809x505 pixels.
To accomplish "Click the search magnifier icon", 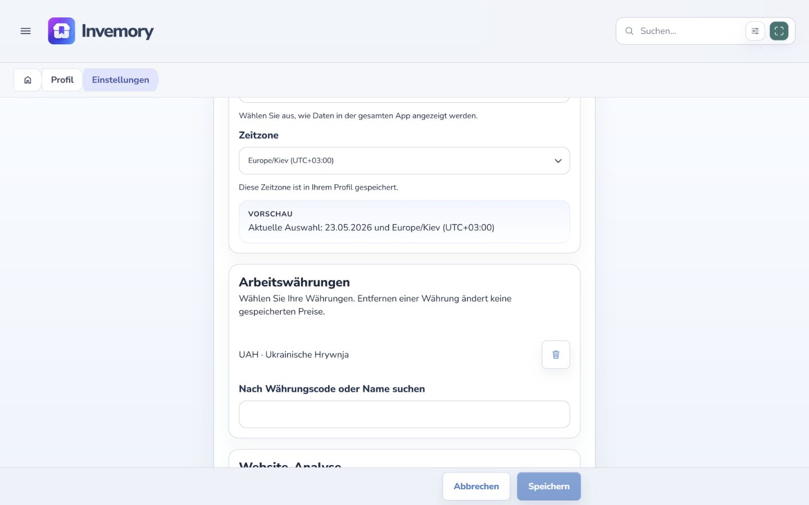I will [x=629, y=31].
